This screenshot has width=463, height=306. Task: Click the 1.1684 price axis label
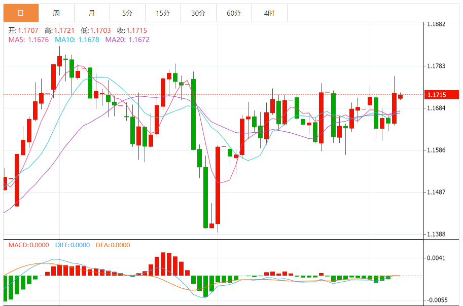pyautogui.click(x=436, y=108)
